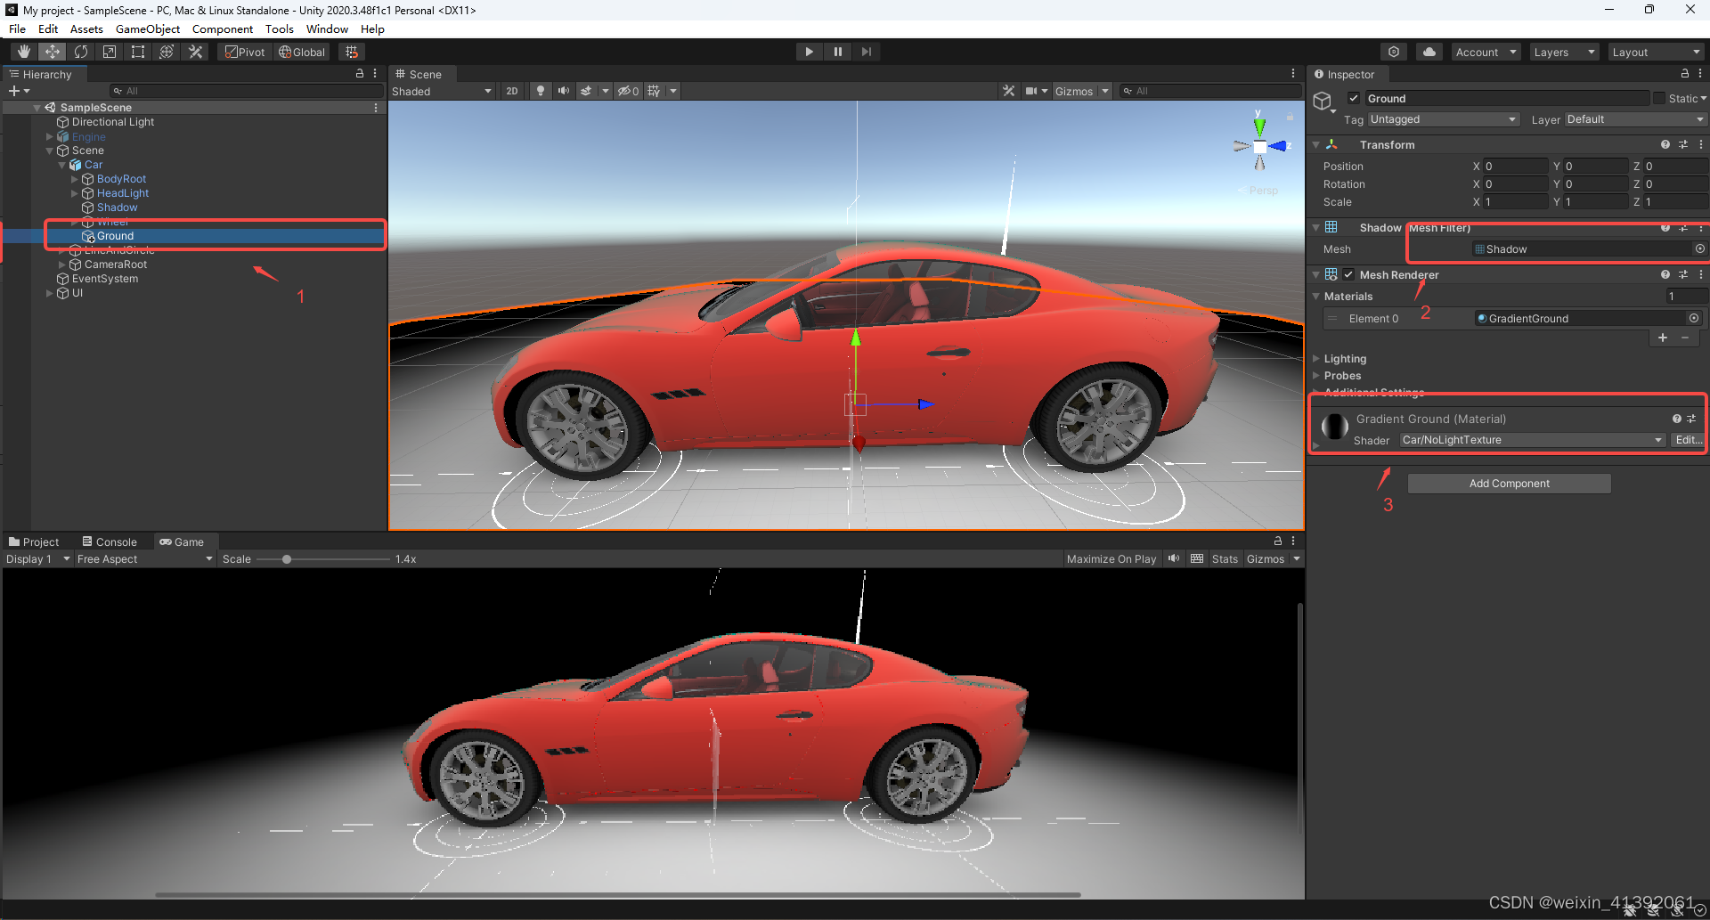Open the Shaded draw mode dropdown

coord(441,90)
